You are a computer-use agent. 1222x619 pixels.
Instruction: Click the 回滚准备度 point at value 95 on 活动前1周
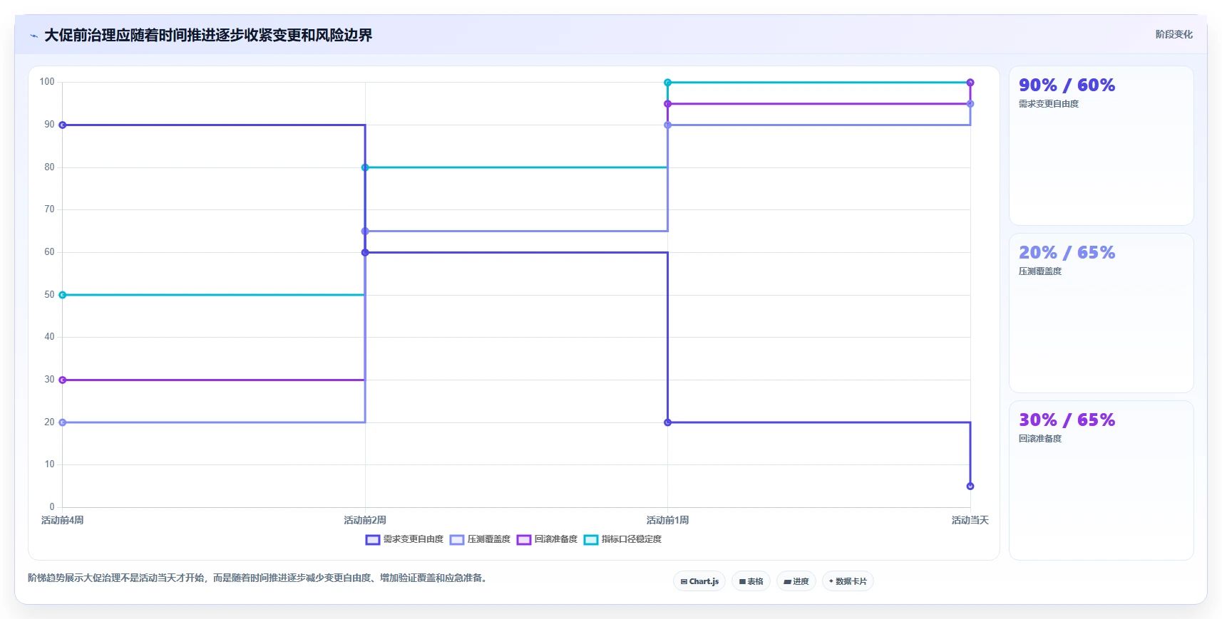pos(668,104)
